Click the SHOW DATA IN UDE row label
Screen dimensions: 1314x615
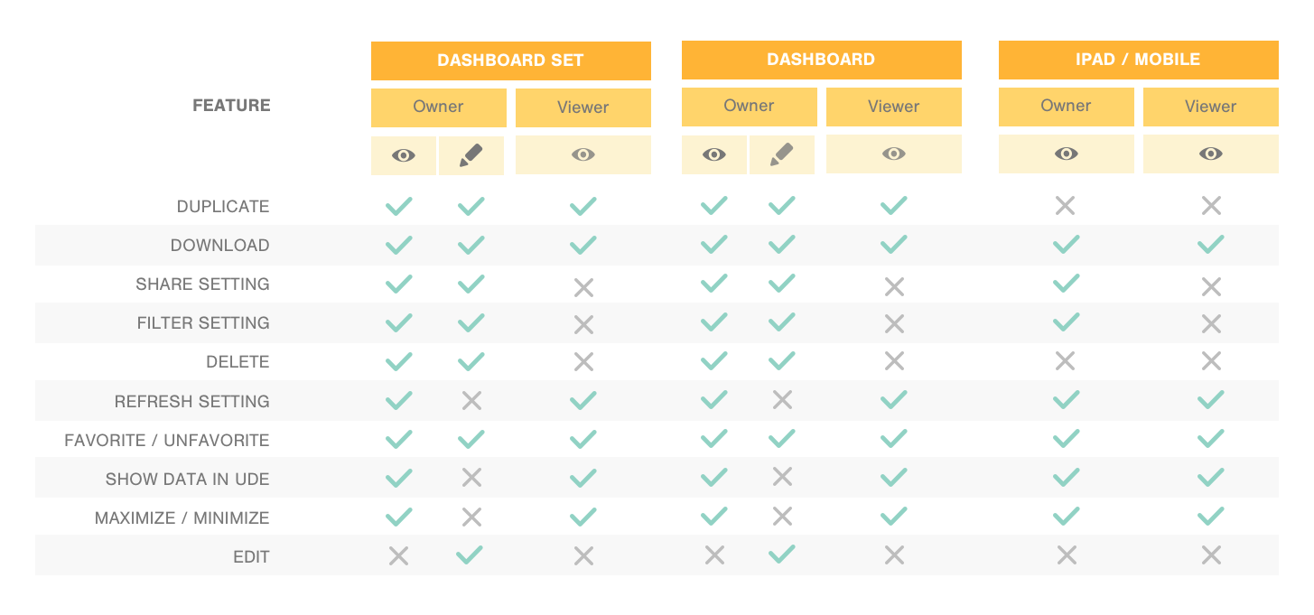pos(188,479)
